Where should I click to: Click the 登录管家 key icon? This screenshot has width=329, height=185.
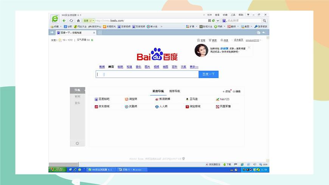coord(261,26)
